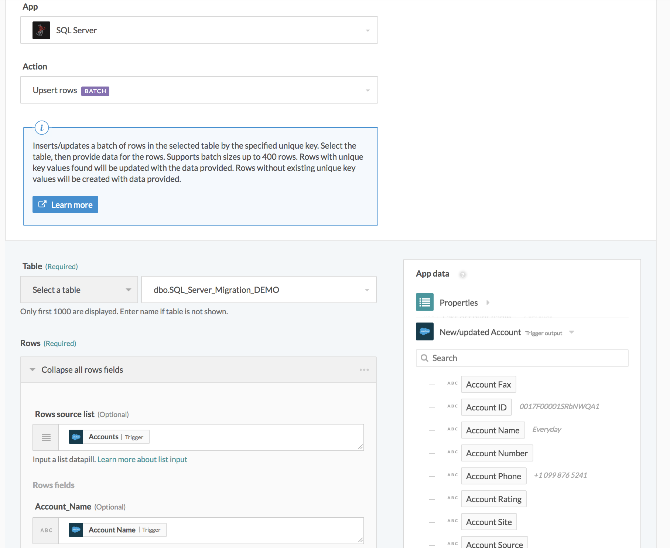The height and width of the screenshot is (548, 670).
Task: Click the info icon above the action description
Action: [41, 128]
